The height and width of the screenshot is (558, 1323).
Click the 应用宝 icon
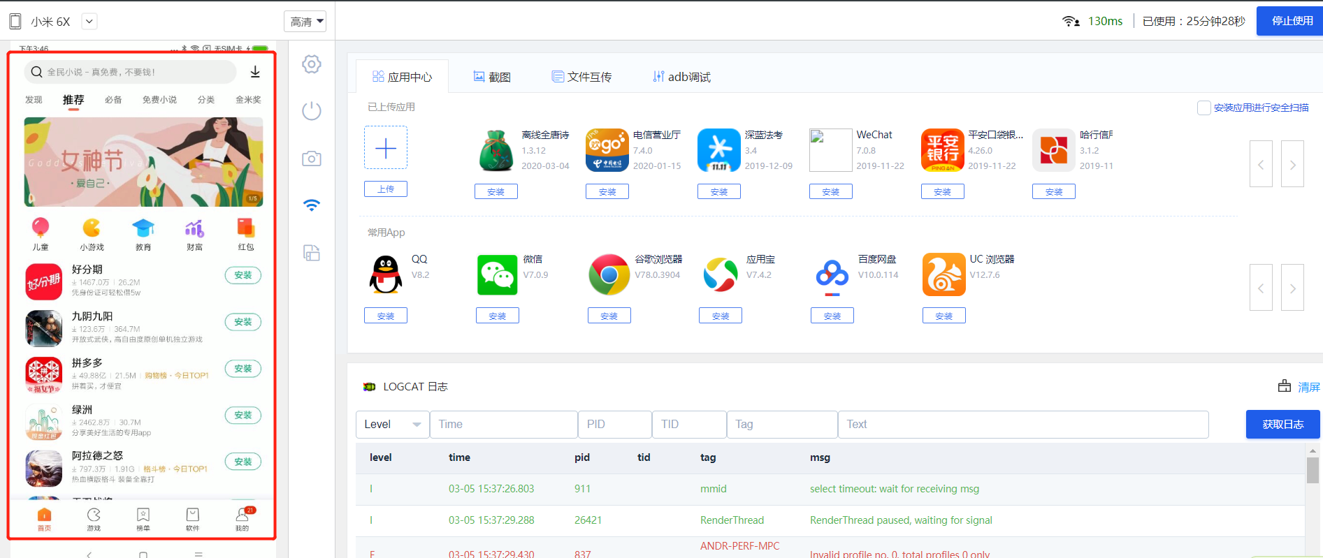(721, 274)
